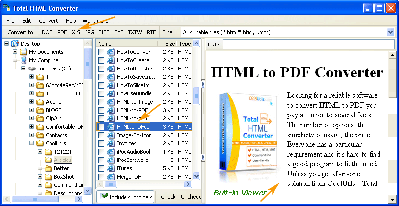Open the Want more menu

pos(96,21)
